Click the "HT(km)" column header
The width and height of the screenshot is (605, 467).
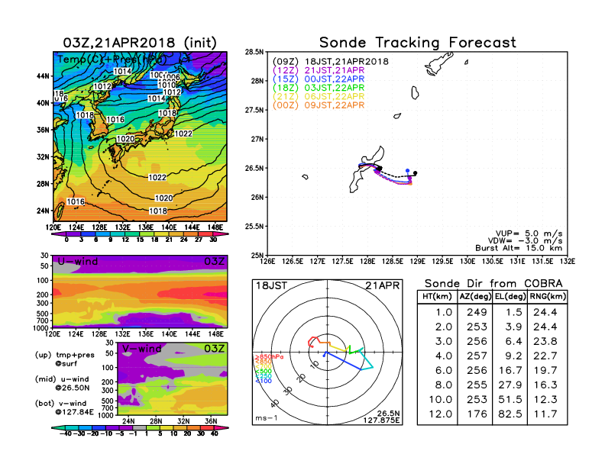[x=437, y=297]
